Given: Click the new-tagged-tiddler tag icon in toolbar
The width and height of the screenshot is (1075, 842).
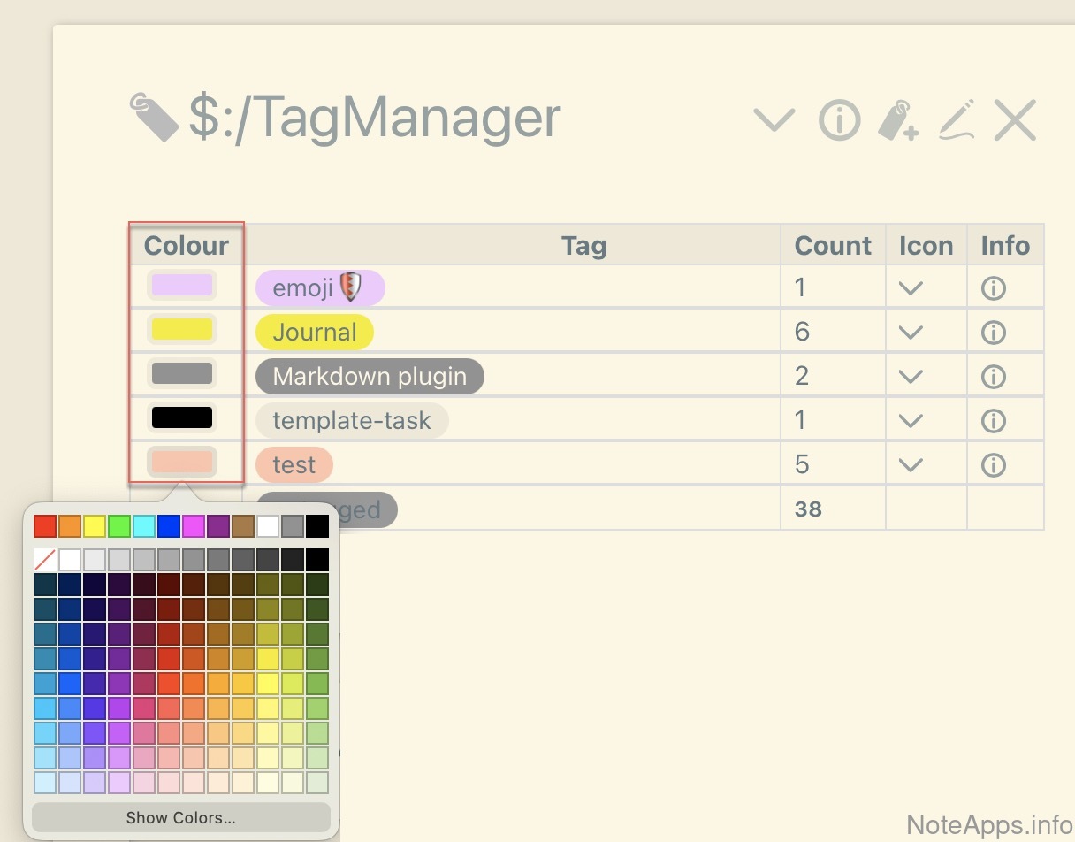Looking at the screenshot, I should 898,120.
